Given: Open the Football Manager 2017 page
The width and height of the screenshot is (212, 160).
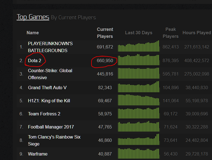Looking at the screenshot, I should (51, 127).
